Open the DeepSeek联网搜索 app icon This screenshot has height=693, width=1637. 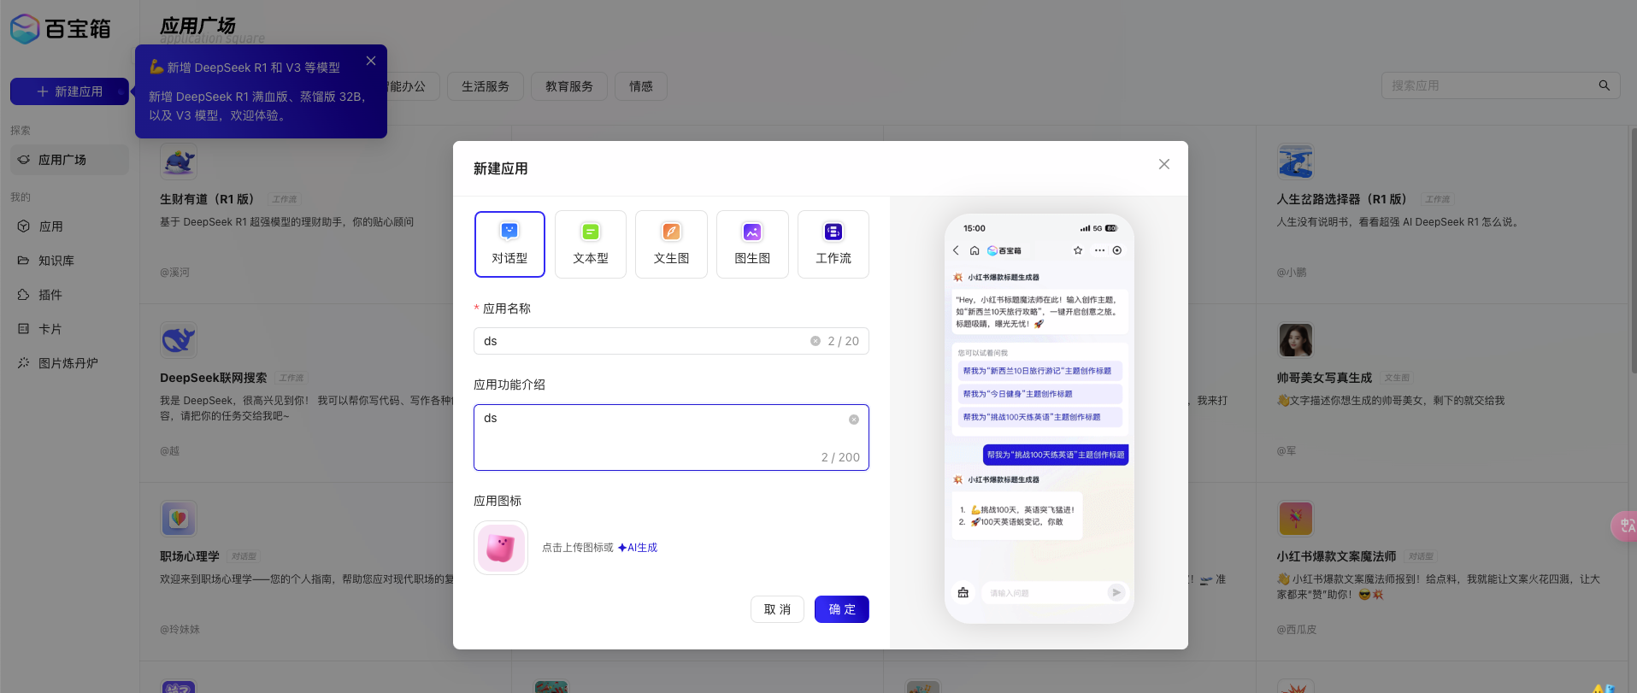(179, 340)
